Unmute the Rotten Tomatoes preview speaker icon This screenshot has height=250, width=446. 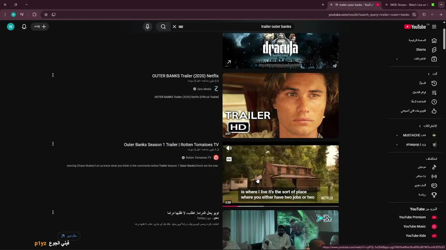[229, 148]
